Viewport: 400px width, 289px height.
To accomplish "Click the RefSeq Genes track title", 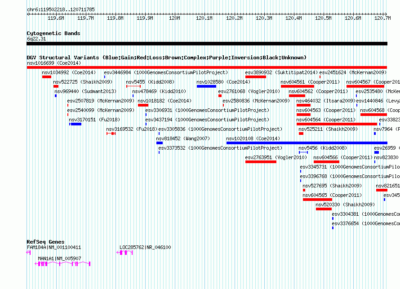I will pyautogui.click(x=46, y=242).
